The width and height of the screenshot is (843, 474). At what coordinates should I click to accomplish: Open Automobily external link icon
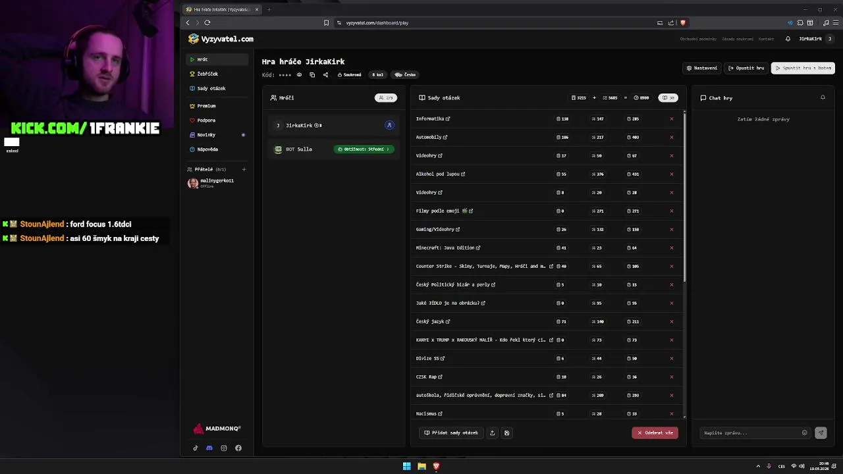pyautogui.click(x=445, y=138)
